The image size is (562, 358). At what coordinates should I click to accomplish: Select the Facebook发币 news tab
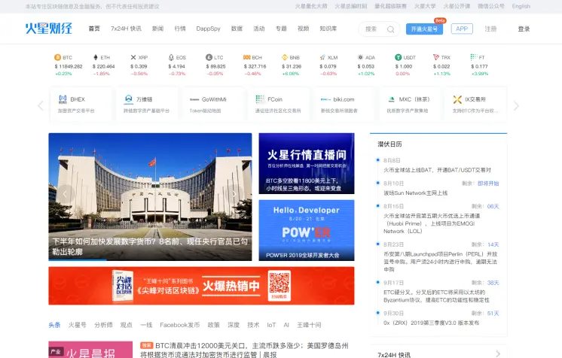click(179, 325)
